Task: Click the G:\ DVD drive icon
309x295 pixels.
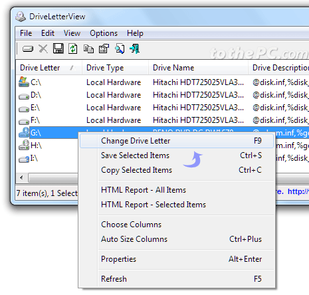Action: [24, 132]
